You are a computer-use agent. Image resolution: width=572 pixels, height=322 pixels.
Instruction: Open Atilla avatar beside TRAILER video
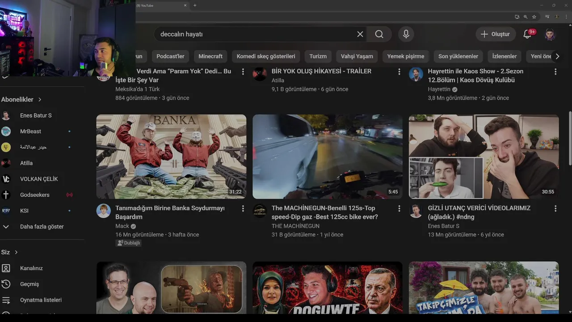tap(260, 74)
